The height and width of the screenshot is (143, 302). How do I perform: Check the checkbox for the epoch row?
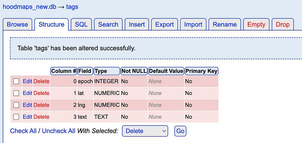16,81
